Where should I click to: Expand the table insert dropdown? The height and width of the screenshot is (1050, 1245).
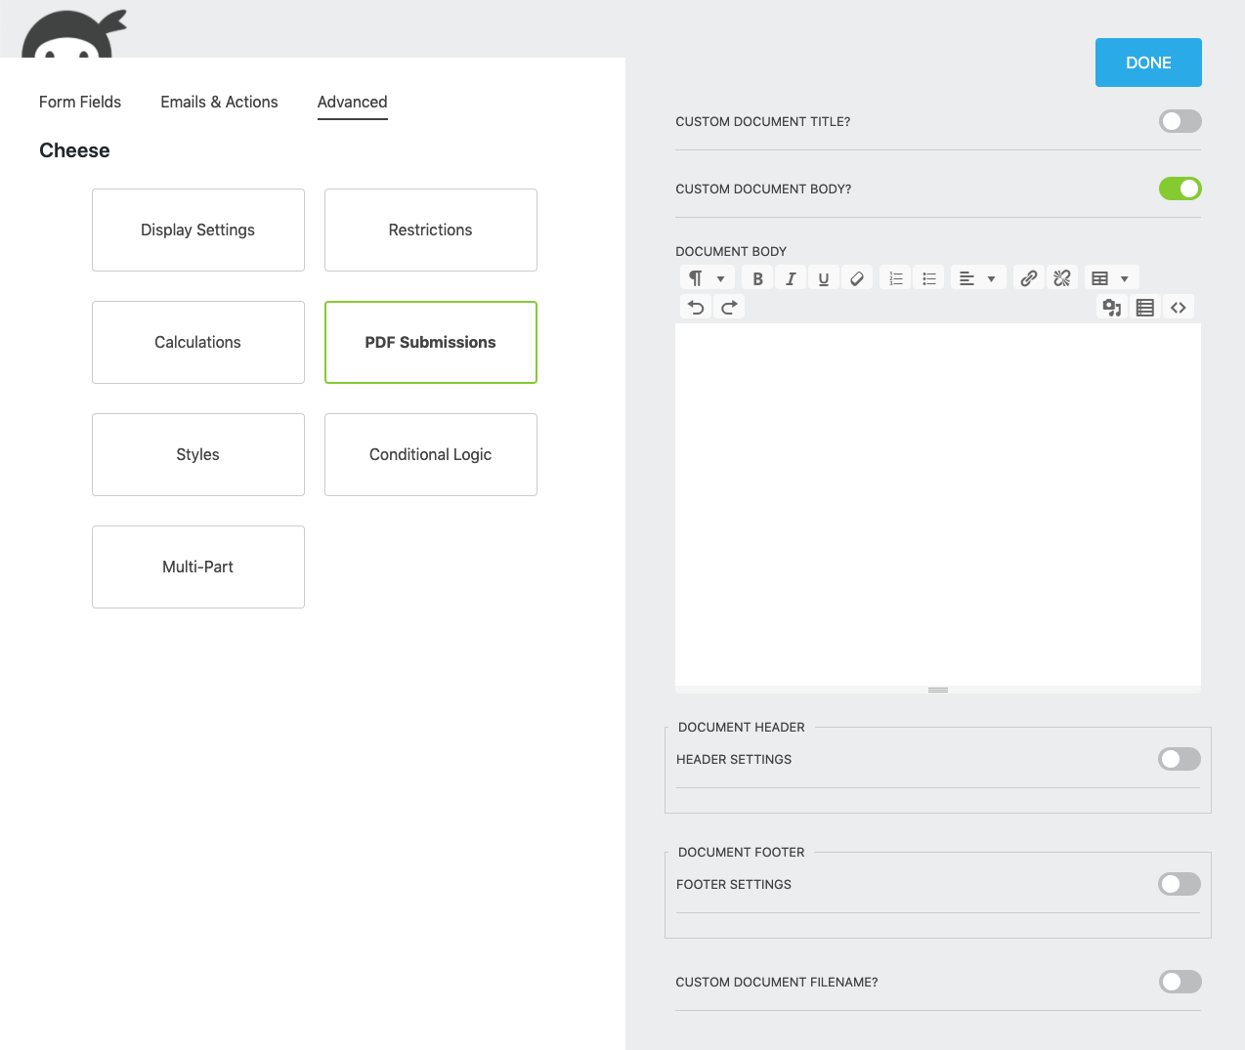pyautogui.click(x=1110, y=277)
